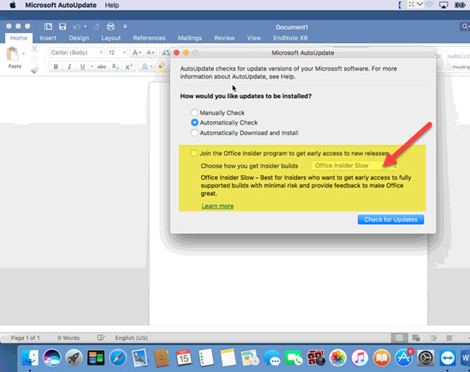
Task: Open System Preferences gear in Dock
Action: tap(425, 357)
